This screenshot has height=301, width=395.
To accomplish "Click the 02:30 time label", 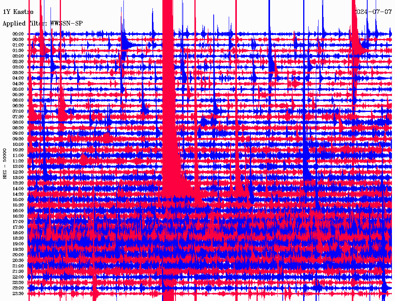I will tap(18, 61).
